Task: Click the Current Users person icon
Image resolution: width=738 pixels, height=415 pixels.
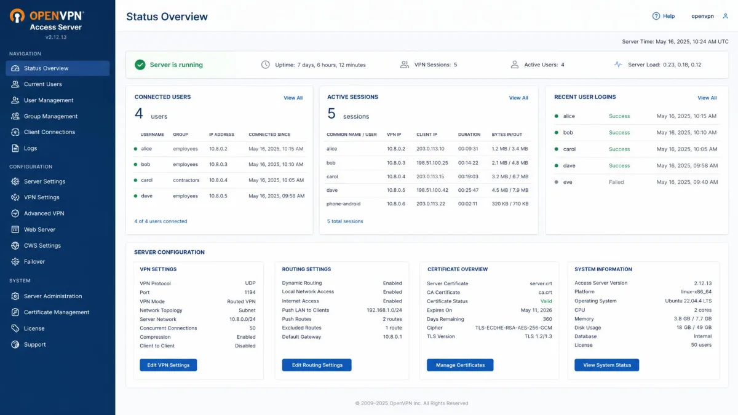Action: tap(15, 84)
